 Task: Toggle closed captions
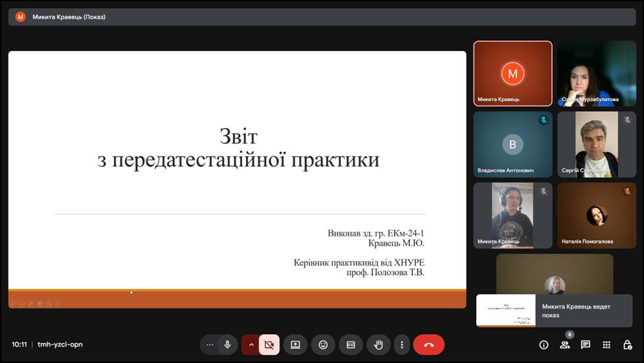[351, 345]
